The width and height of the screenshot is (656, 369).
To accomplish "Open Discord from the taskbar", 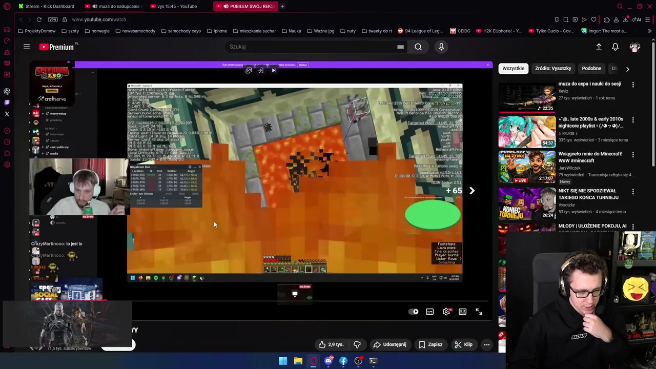I will 328,361.
